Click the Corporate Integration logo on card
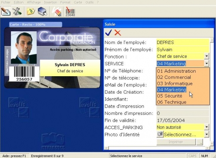The width and height of the screenshot is (216, 158). [67, 38]
